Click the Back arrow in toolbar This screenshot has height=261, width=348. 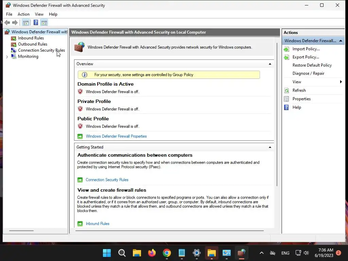[x=7, y=23]
